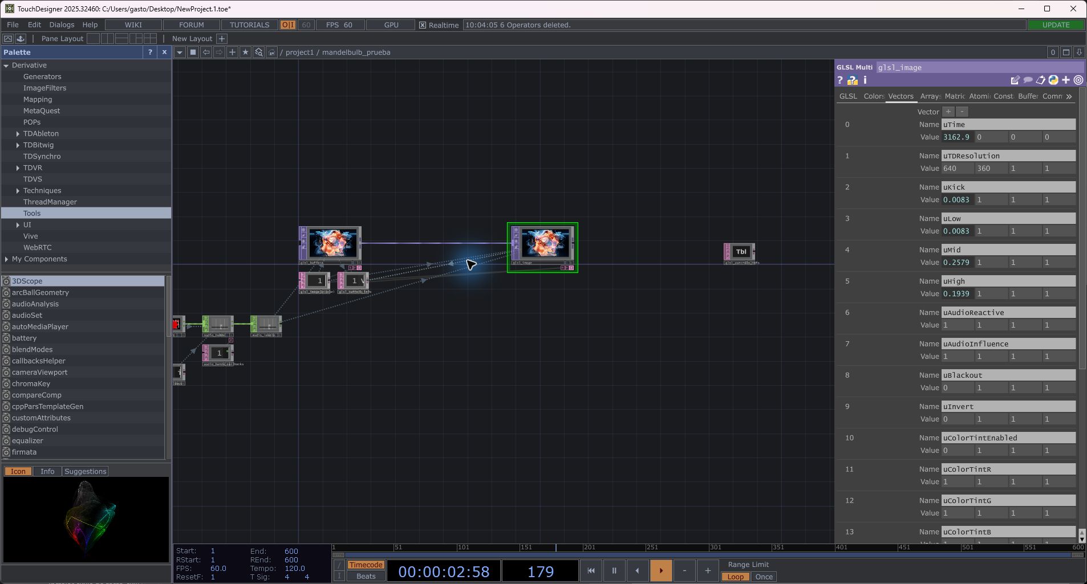Switch to the Colors parameter page
The width and height of the screenshot is (1087, 584).
coord(874,96)
